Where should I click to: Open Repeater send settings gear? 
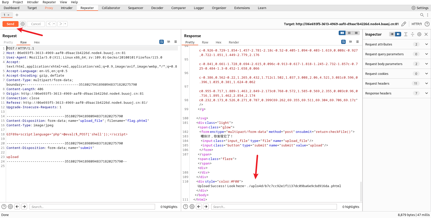(23, 24)
